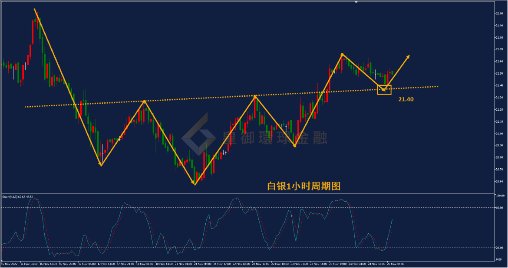Click the 18 Nov 06:00 time label
Viewport: 508px width, 268px height.
pos(145,264)
